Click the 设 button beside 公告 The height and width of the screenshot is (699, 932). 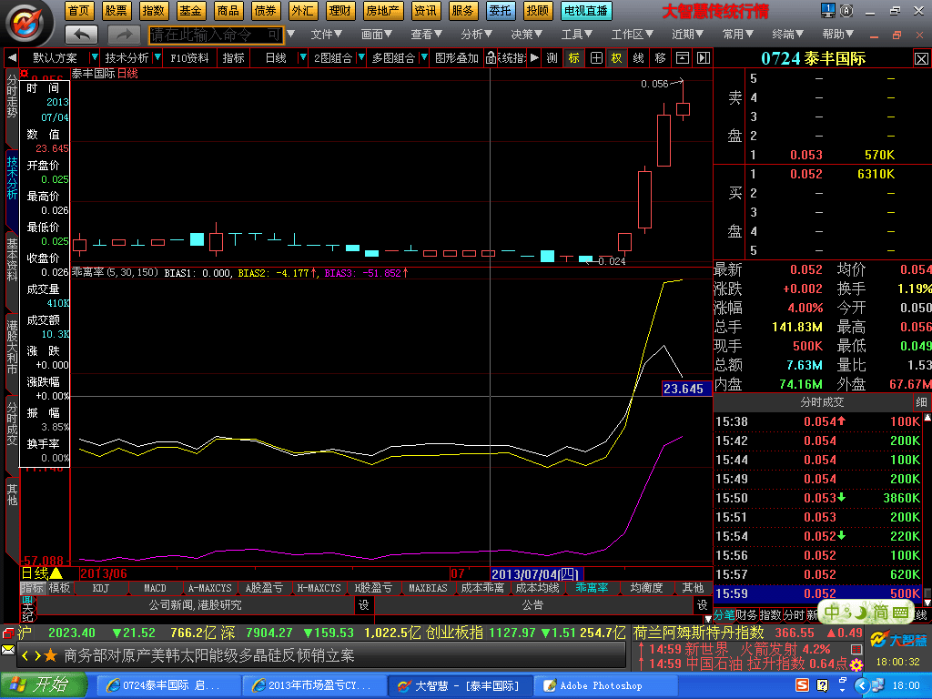click(702, 605)
